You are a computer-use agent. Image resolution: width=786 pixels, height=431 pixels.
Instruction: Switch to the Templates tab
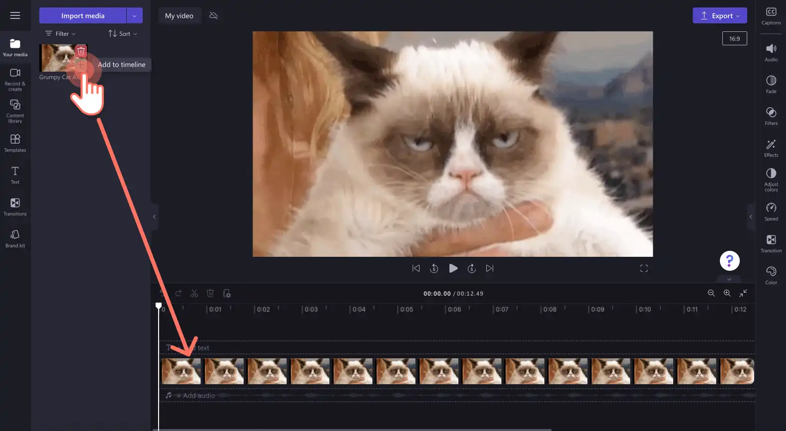pyautogui.click(x=15, y=143)
